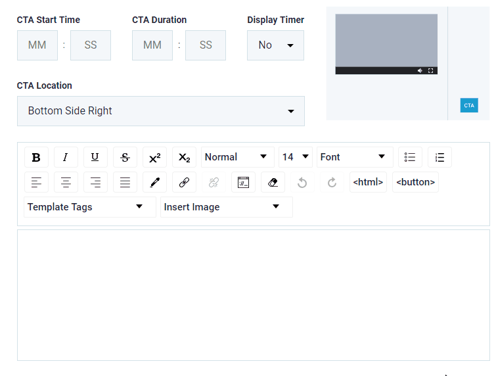This screenshot has width=496, height=376.
Task: Align text left
Action: [36, 182]
